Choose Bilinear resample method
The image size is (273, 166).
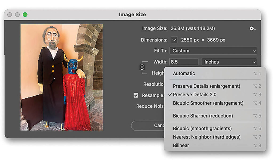[181, 146]
